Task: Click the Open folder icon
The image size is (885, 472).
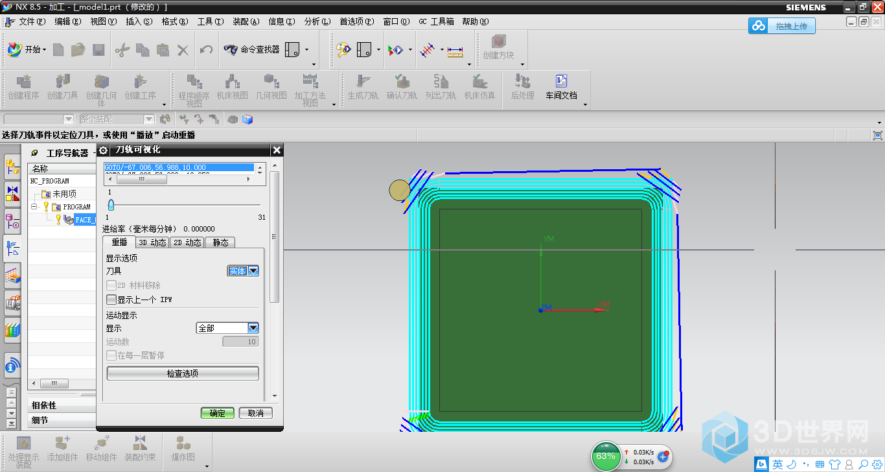Action: (x=78, y=49)
